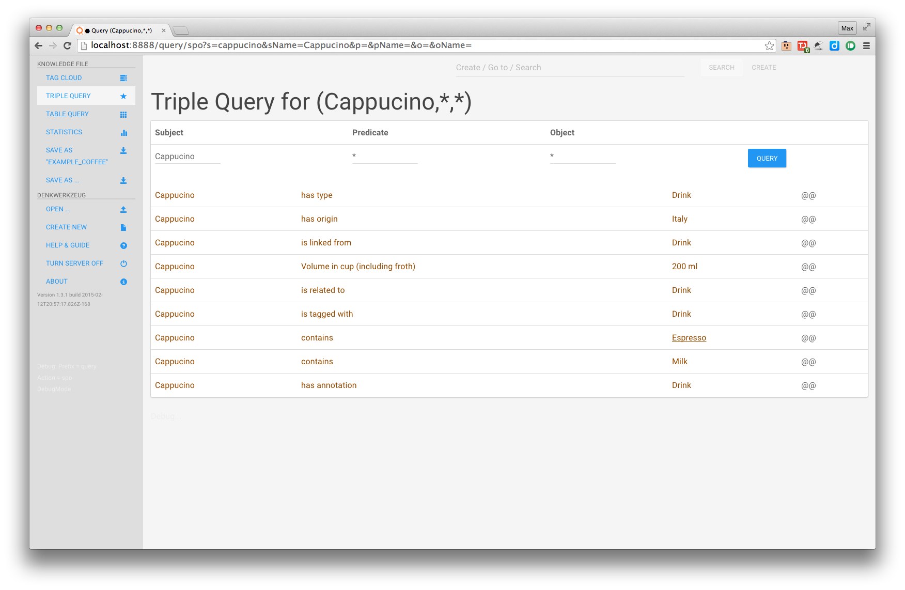Select the Save As ... sidebar item
This screenshot has width=905, height=590.
click(63, 180)
